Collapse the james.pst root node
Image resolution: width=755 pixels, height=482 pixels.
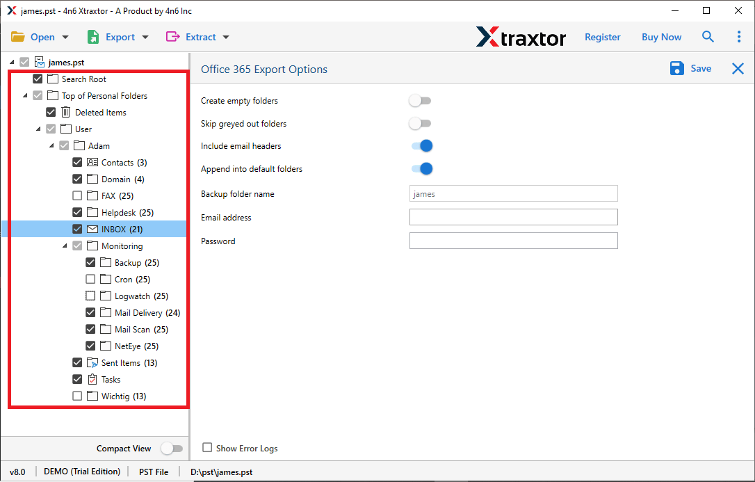pos(12,62)
